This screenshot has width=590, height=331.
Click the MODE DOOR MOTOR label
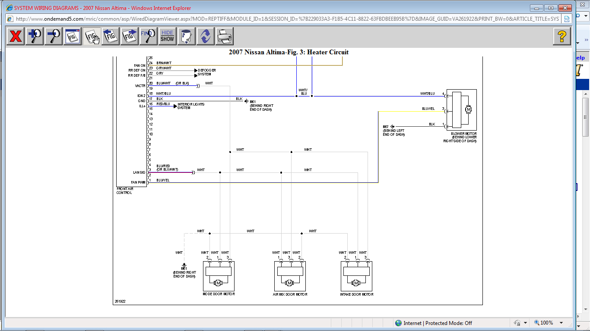pyautogui.click(x=219, y=294)
